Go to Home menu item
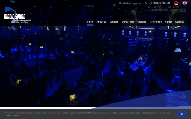 (90, 22)
